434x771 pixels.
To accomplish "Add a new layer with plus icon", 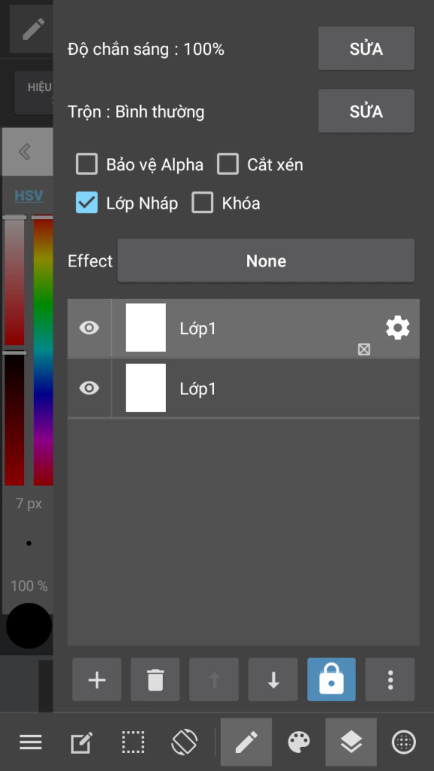I will pyautogui.click(x=97, y=680).
